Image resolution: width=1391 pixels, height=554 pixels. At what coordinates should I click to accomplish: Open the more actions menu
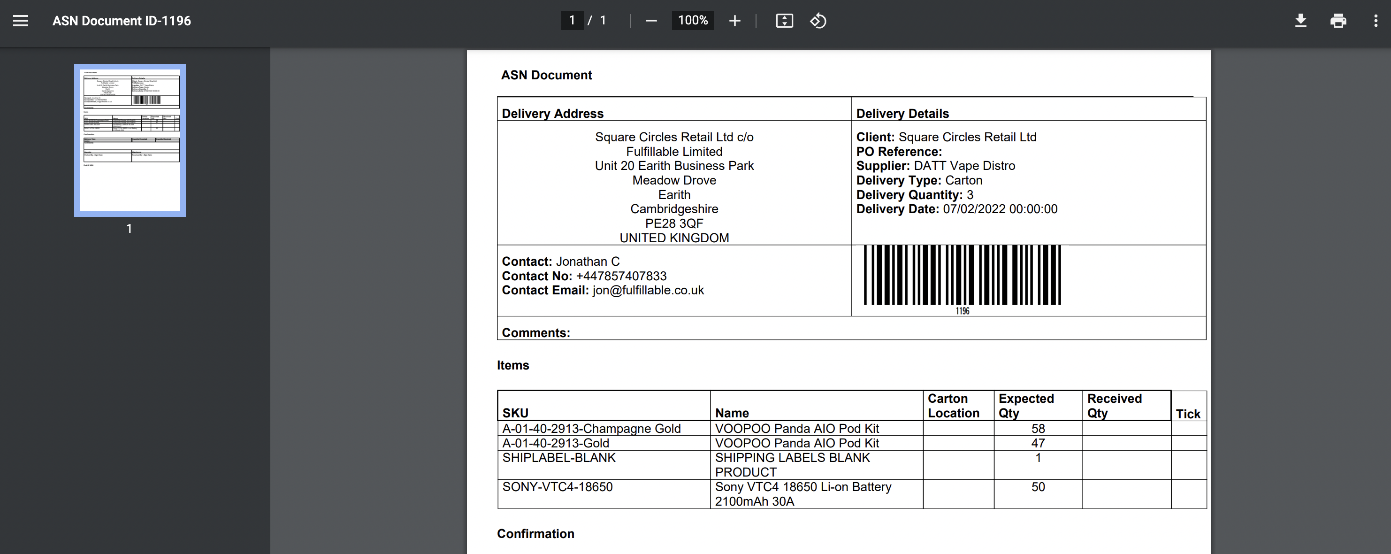tap(1376, 21)
